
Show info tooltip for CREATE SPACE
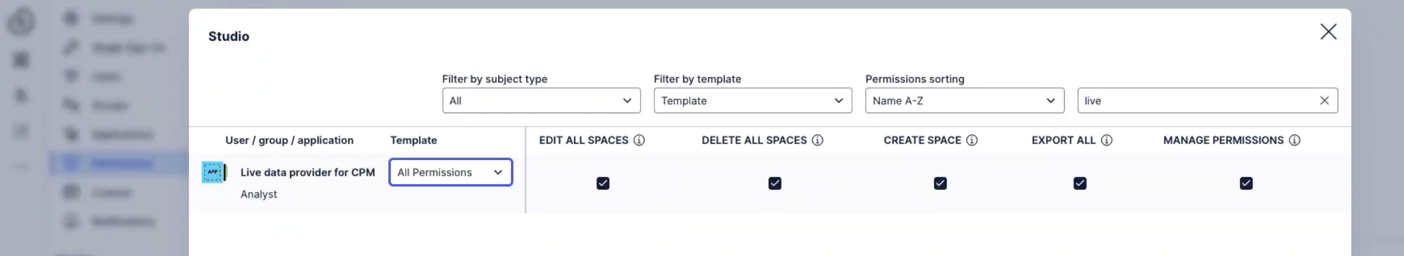971,140
